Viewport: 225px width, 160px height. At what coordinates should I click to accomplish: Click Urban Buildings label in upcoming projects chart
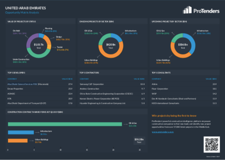[163, 60]
